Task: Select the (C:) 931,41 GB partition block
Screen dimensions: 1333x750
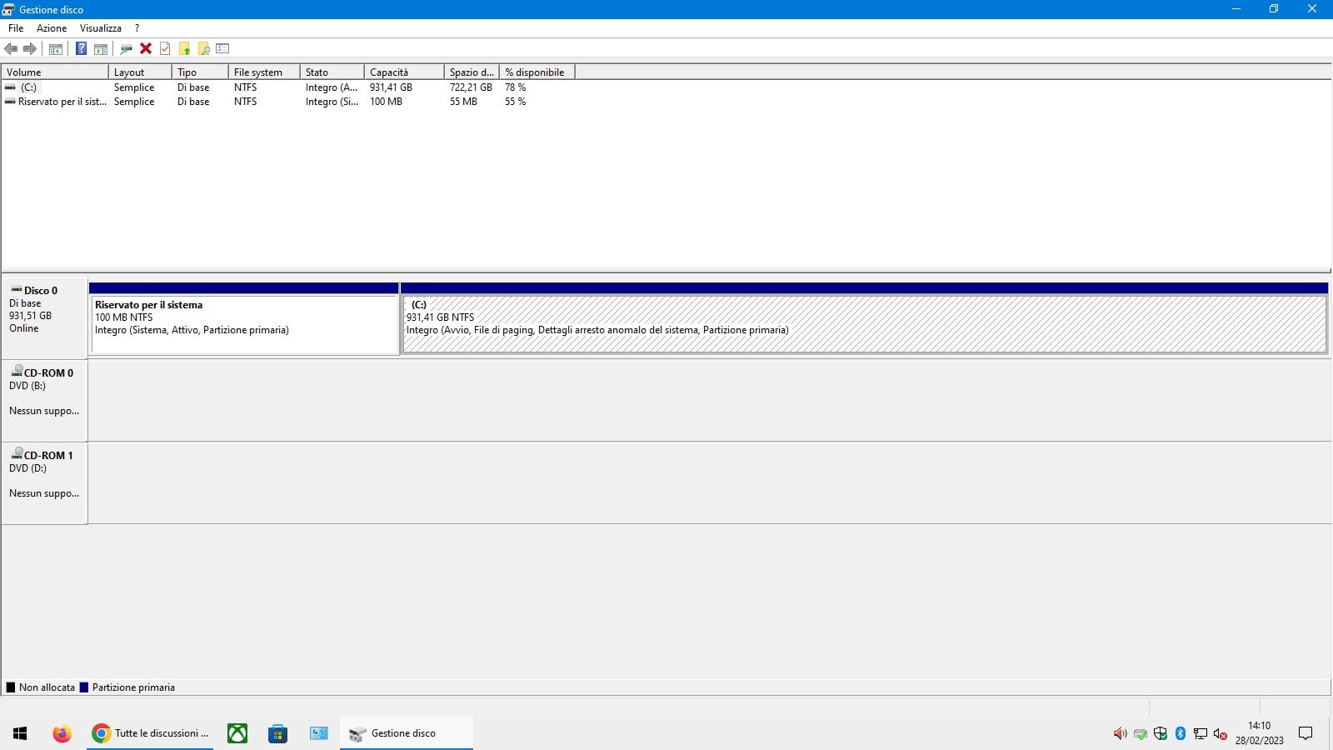Action: click(864, 319)
